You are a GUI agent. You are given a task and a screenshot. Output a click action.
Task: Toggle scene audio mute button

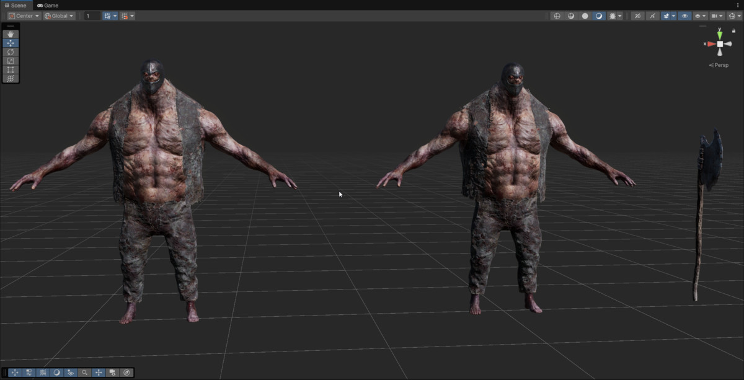coord(653,15)
